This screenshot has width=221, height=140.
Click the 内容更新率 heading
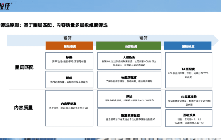click(x=69, y=104)
